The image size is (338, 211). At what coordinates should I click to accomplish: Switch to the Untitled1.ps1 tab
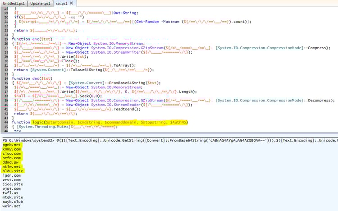click(x=14, y=4)
